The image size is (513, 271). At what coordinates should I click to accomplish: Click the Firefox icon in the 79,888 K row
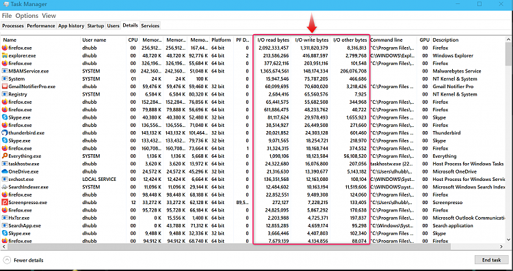click(5, 110)
